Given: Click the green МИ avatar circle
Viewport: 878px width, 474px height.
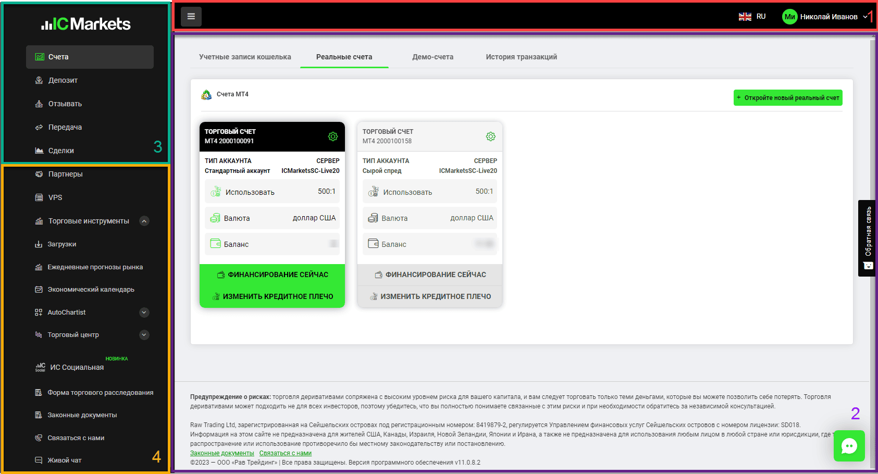Looking at the screenshot, I should click(x=790, y=17).
